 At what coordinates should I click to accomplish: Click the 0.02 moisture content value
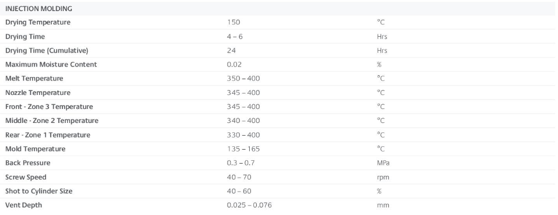click(234, 65)
